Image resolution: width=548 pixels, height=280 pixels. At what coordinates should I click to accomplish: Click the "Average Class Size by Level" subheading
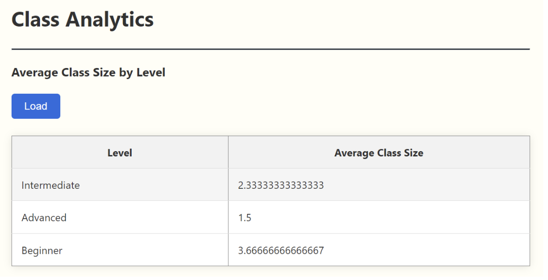click(x=88, y=73)
